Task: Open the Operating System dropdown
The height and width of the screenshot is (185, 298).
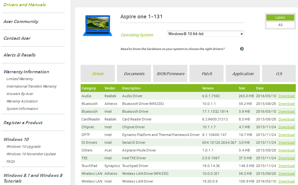Action: [x=206, y=34]
